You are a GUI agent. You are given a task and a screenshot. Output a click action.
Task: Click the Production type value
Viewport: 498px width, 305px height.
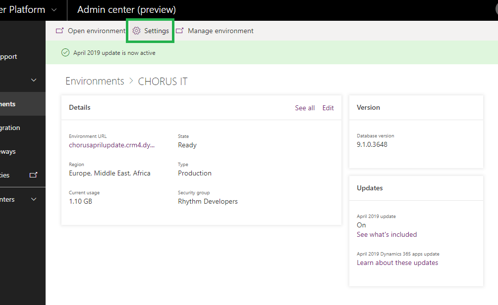[x=195, y=173]
